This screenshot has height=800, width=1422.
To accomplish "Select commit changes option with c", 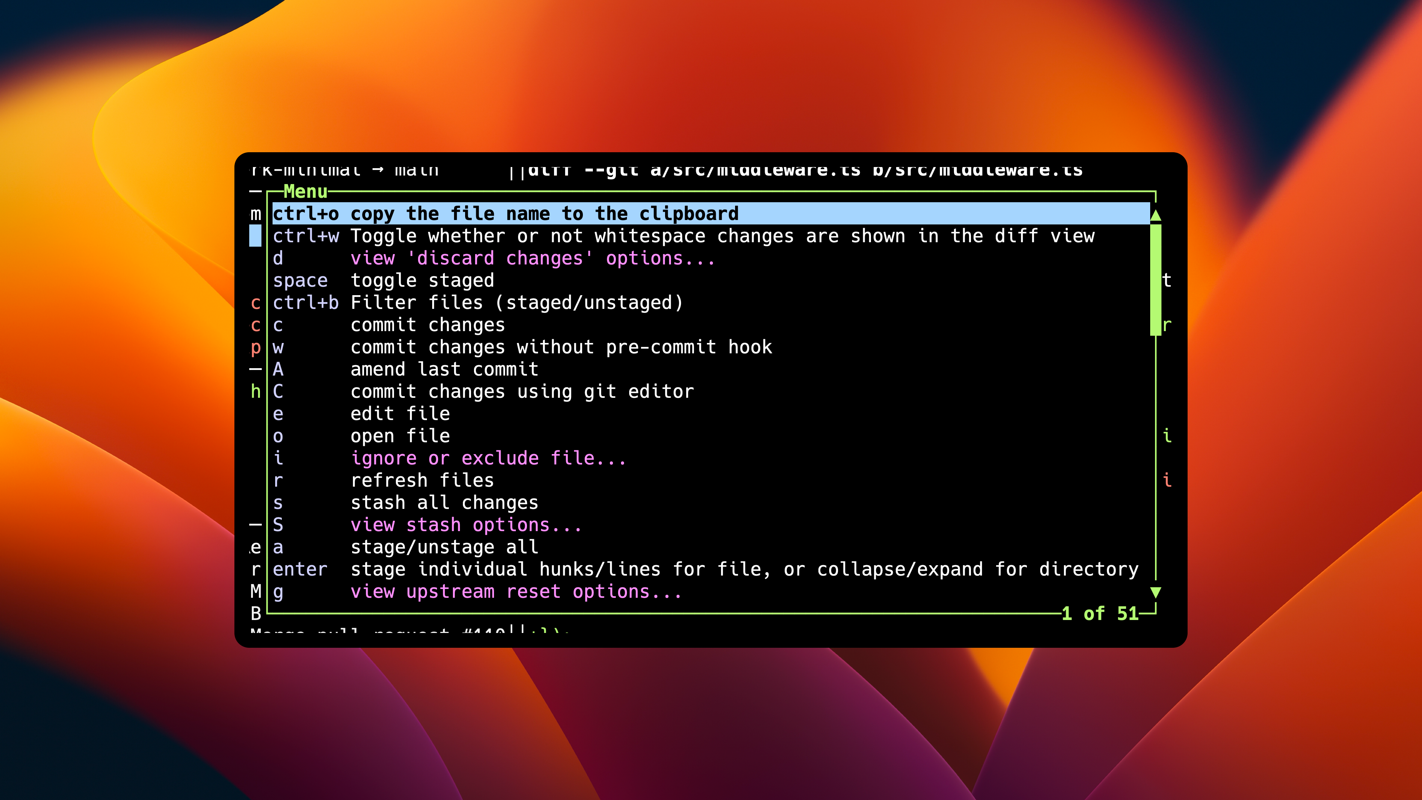I will pyautogui.click(x=428, y=324).
